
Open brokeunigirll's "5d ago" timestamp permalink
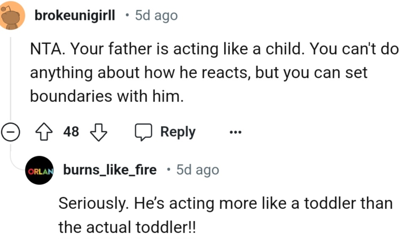[156, 16]
